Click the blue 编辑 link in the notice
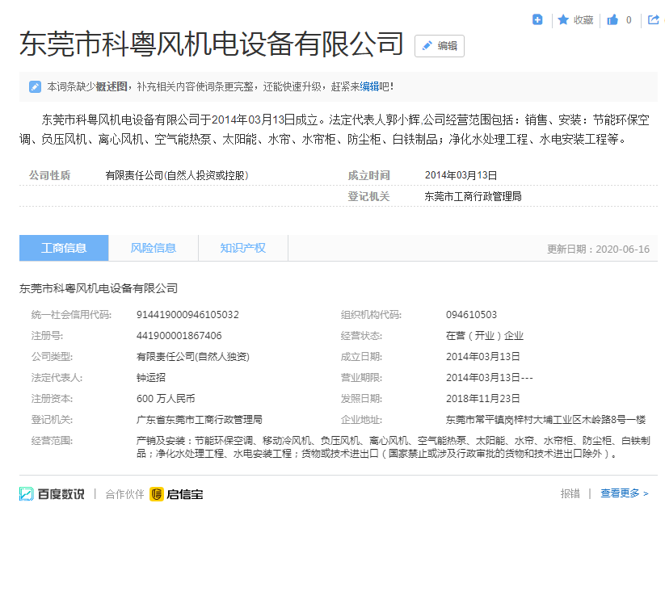665x608 pixels. tap(369, 86)
